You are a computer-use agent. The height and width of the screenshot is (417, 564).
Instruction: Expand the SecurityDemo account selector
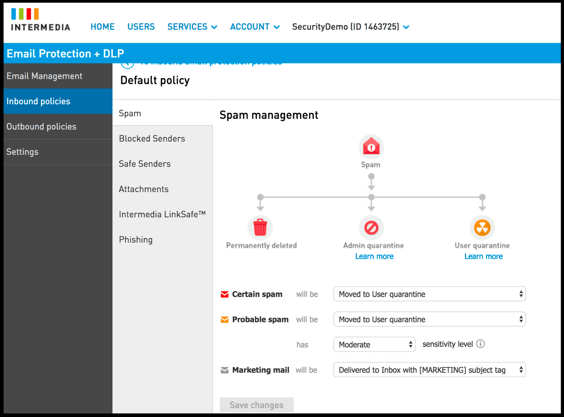point(351,27)
